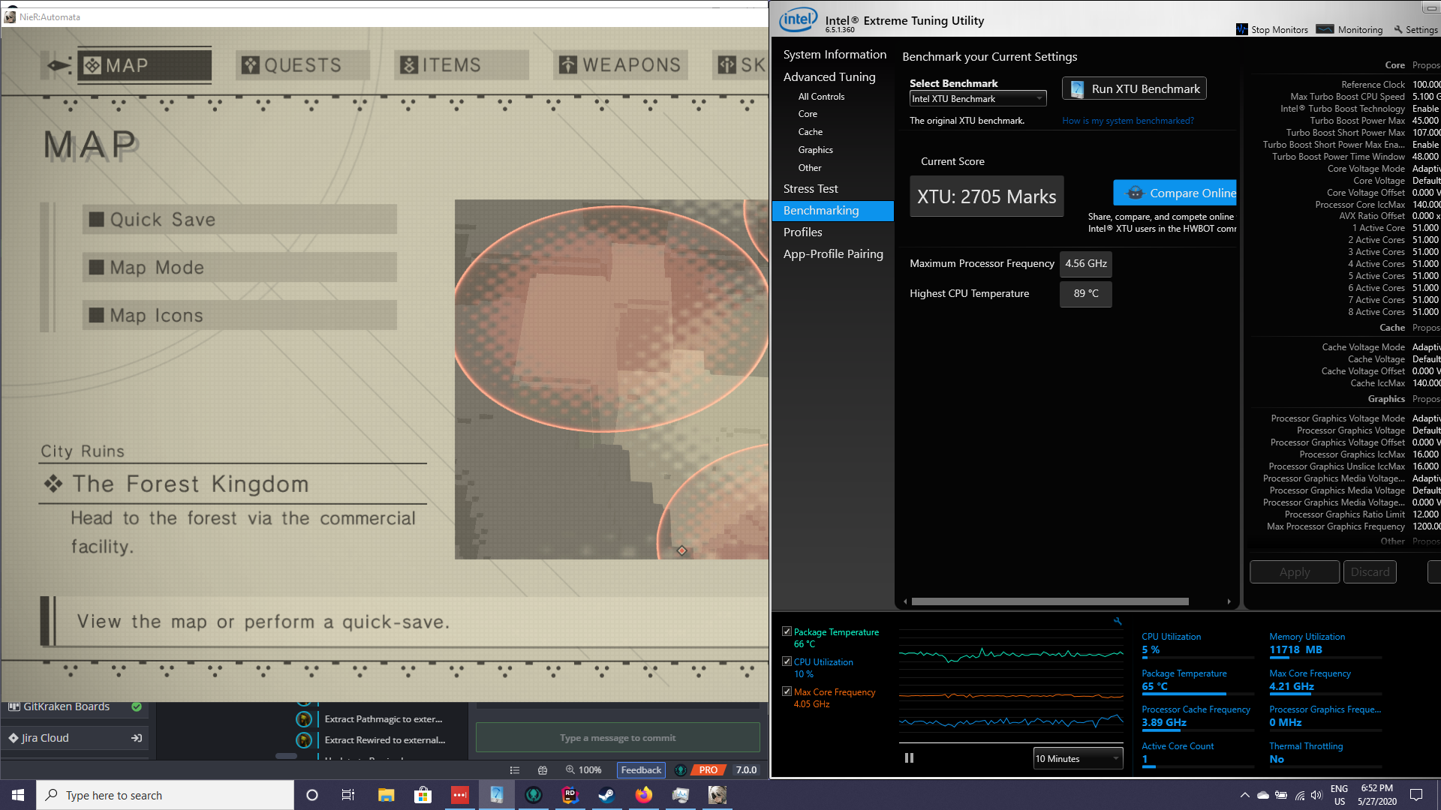Click Run XTU Benchmark button
This screenshot has height=810, width=1441.
(x=1134, y=88)
